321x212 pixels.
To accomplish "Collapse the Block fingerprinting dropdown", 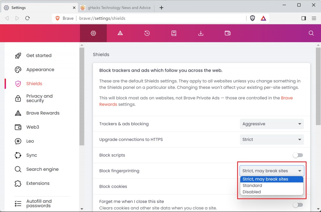I will pyautogui.click(x=272, y=171).
